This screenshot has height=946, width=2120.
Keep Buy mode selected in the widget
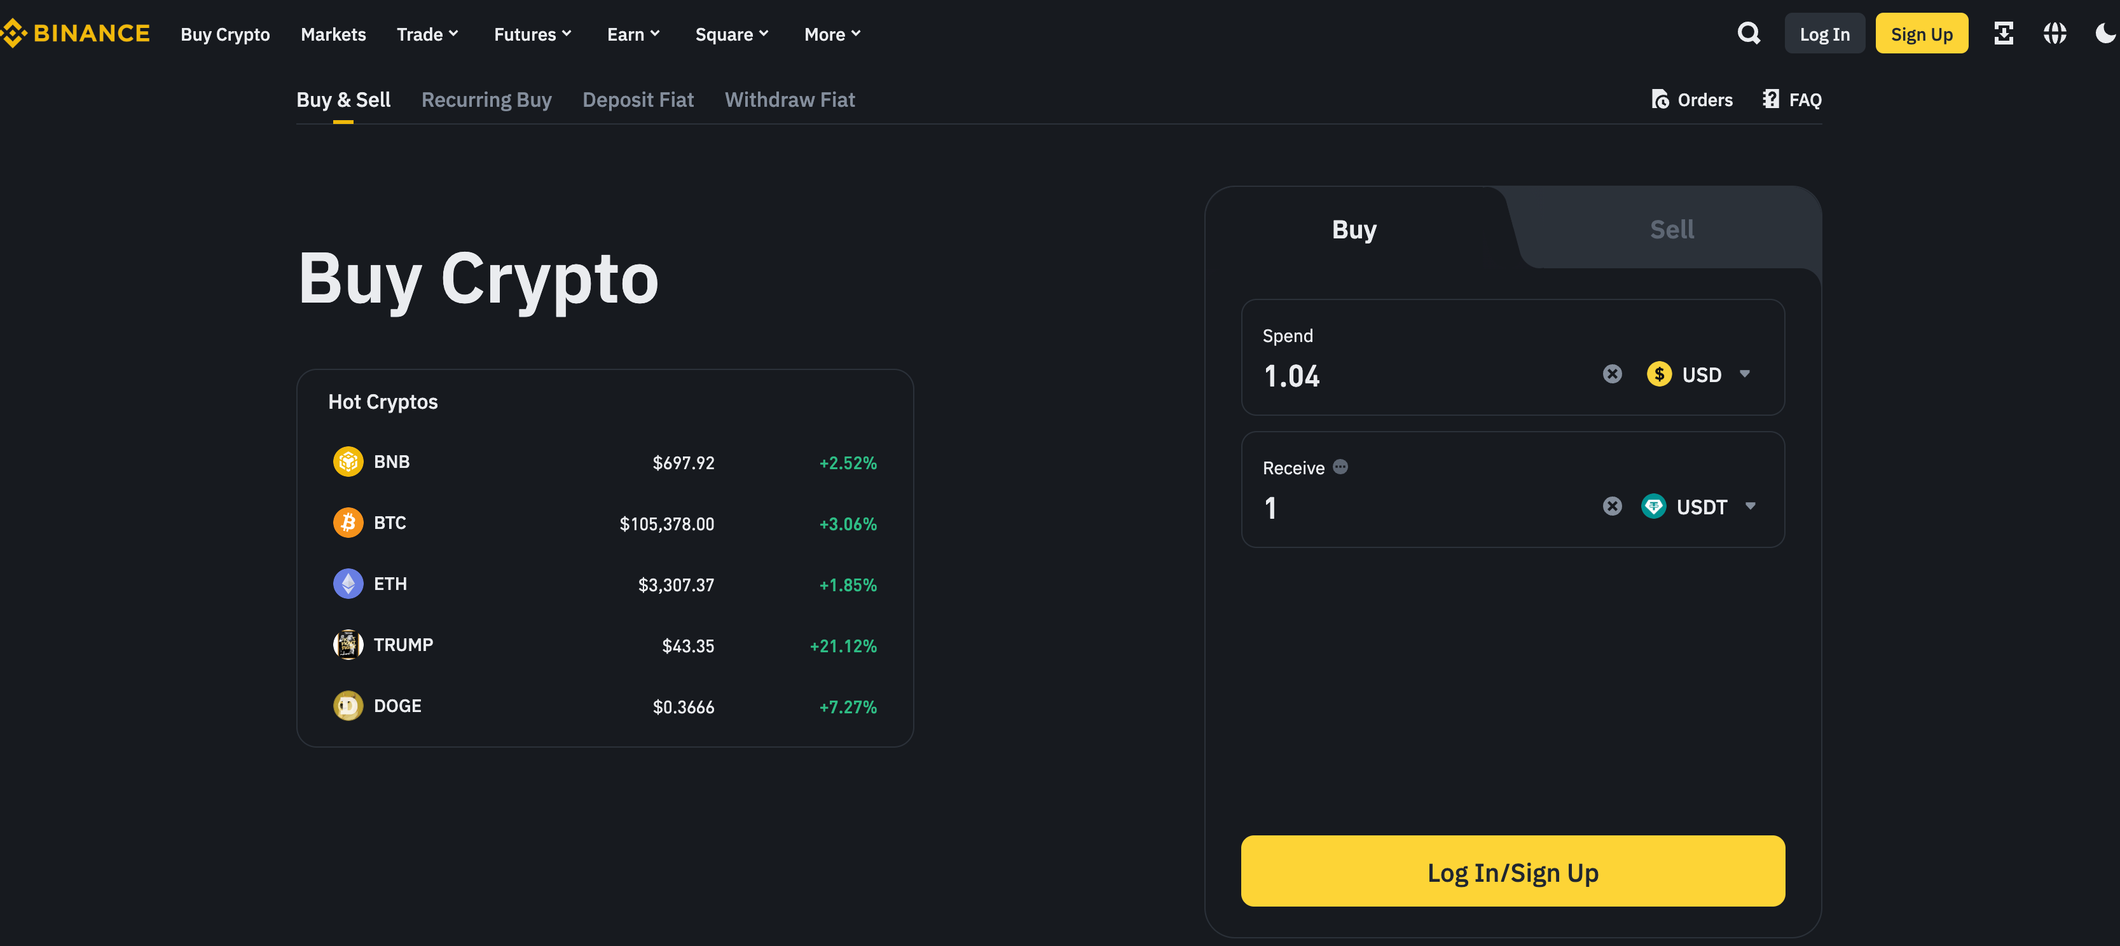pyautogui.click(x=1353, y=230)
